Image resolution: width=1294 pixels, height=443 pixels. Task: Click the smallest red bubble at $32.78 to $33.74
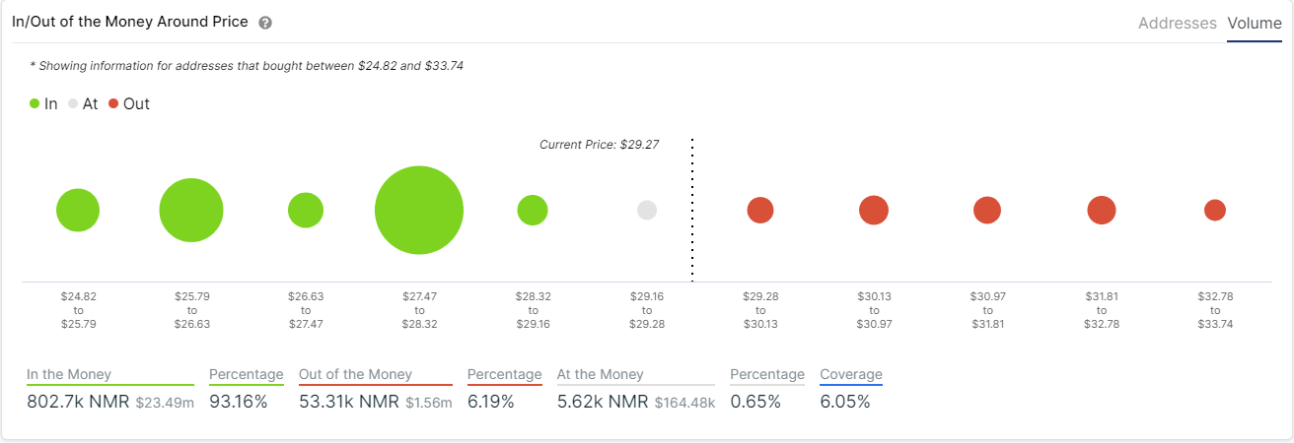tap(1215, 211)
